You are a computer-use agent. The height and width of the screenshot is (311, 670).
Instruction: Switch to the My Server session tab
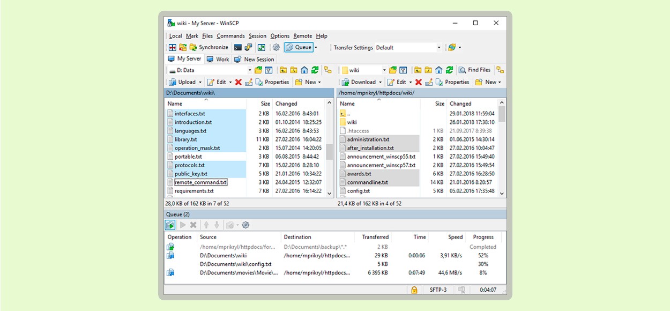184,59
